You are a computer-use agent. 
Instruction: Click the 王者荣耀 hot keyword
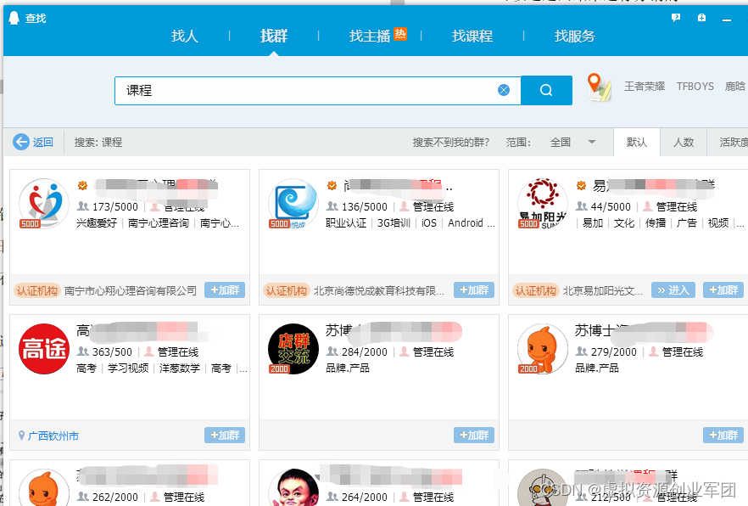(x=645, y=87)
